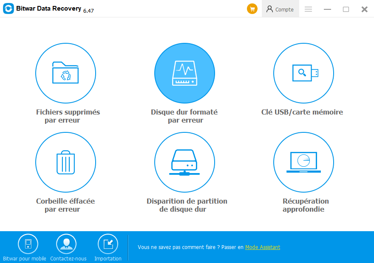This screenshot has height=263, width=374.
Task: Click the 'Bitwar pour mobile' caption
Action: 25,258
